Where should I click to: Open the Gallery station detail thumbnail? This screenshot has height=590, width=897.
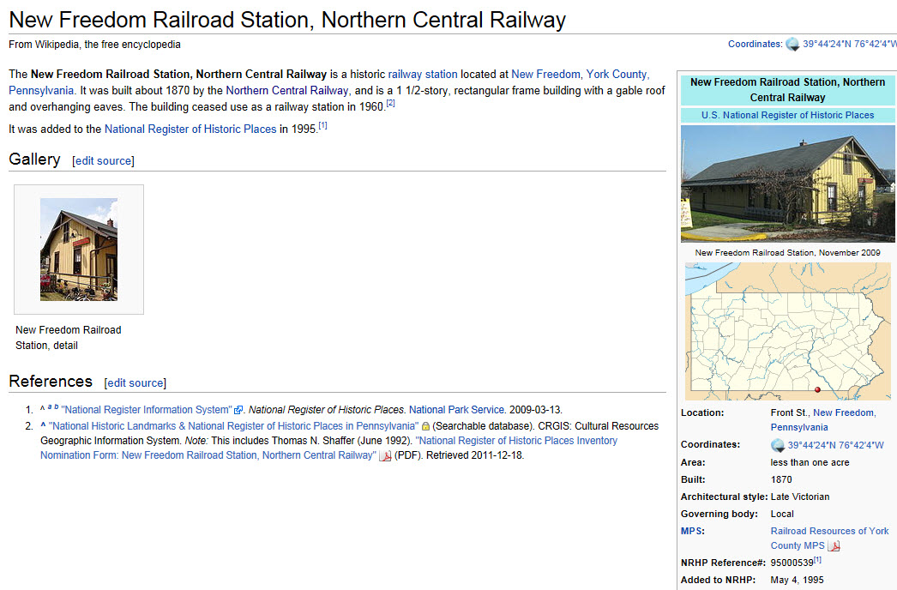tap(79, 249)
